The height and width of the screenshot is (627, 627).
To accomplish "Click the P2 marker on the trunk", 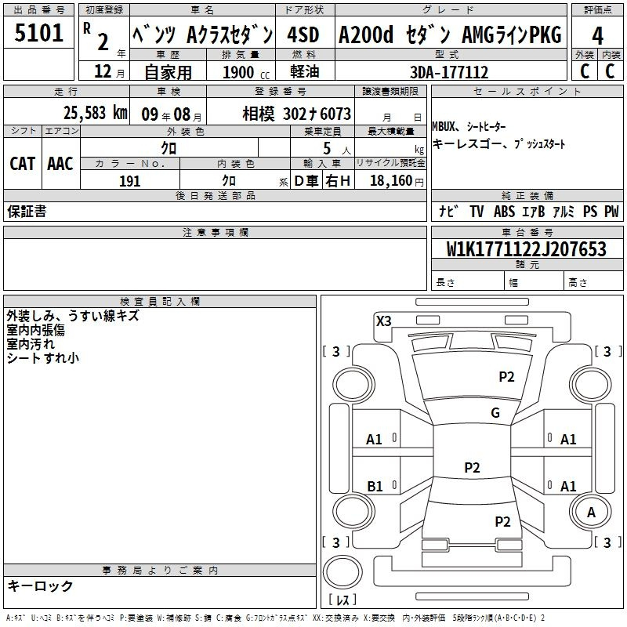I will 502,522.
